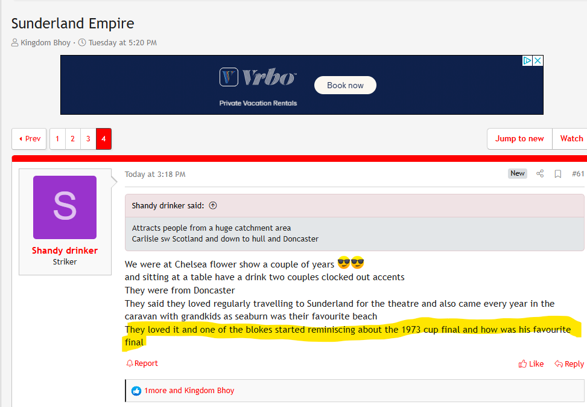Click Jump to new button
587x407 pixels.
click(x=519, y=139)
